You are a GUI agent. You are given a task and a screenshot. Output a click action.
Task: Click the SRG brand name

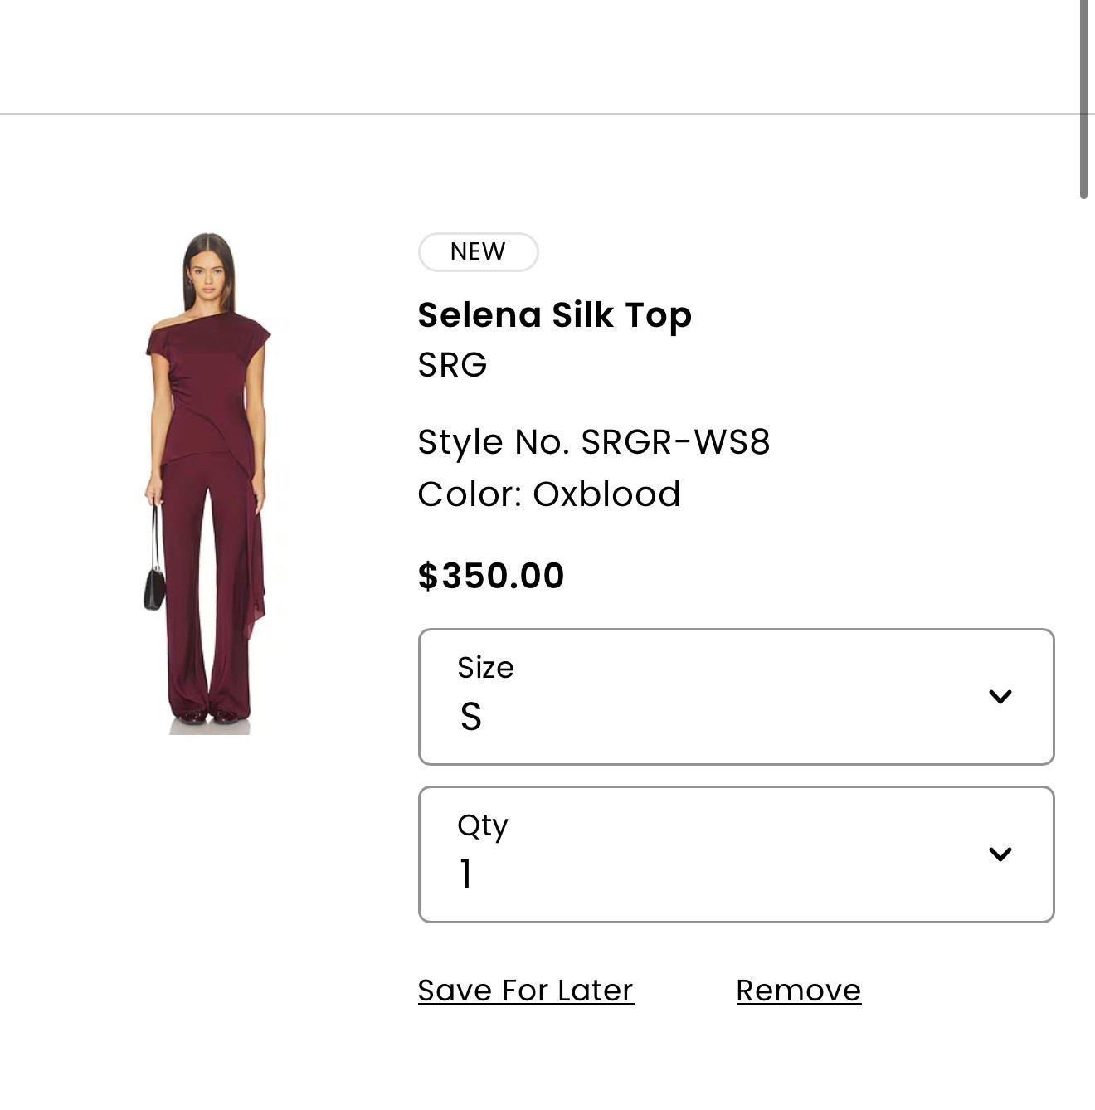click(x=452, y=365)
